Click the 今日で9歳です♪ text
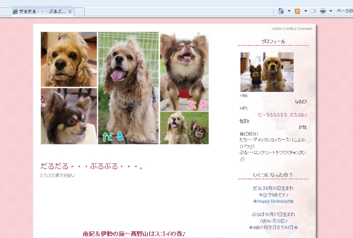Screen dimensions: 353x238 click(273, 195)
